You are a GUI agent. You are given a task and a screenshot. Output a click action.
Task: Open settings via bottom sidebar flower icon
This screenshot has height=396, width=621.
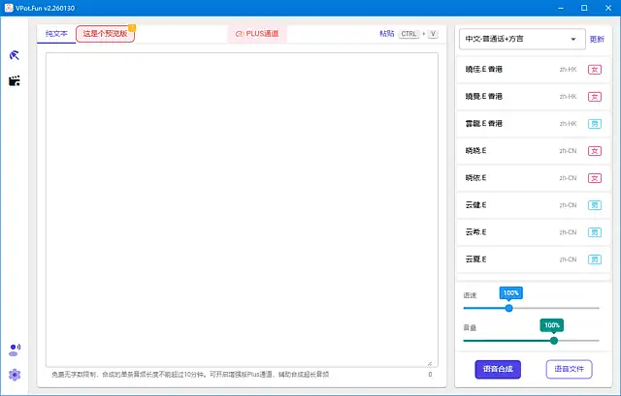15,375
